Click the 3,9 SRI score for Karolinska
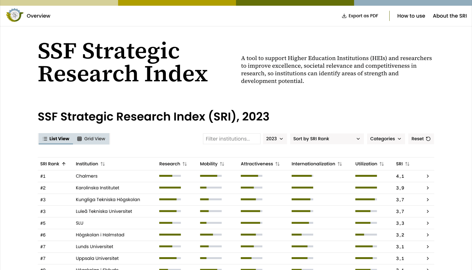Screen dimensions: 472x270 [x=400, y=188]
